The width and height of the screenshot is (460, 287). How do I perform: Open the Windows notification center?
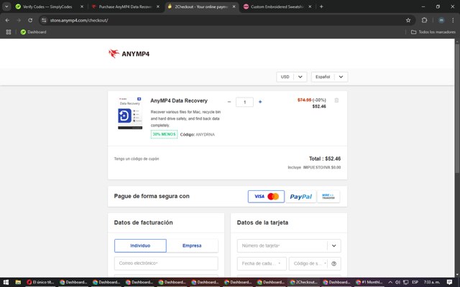(449, 282)
